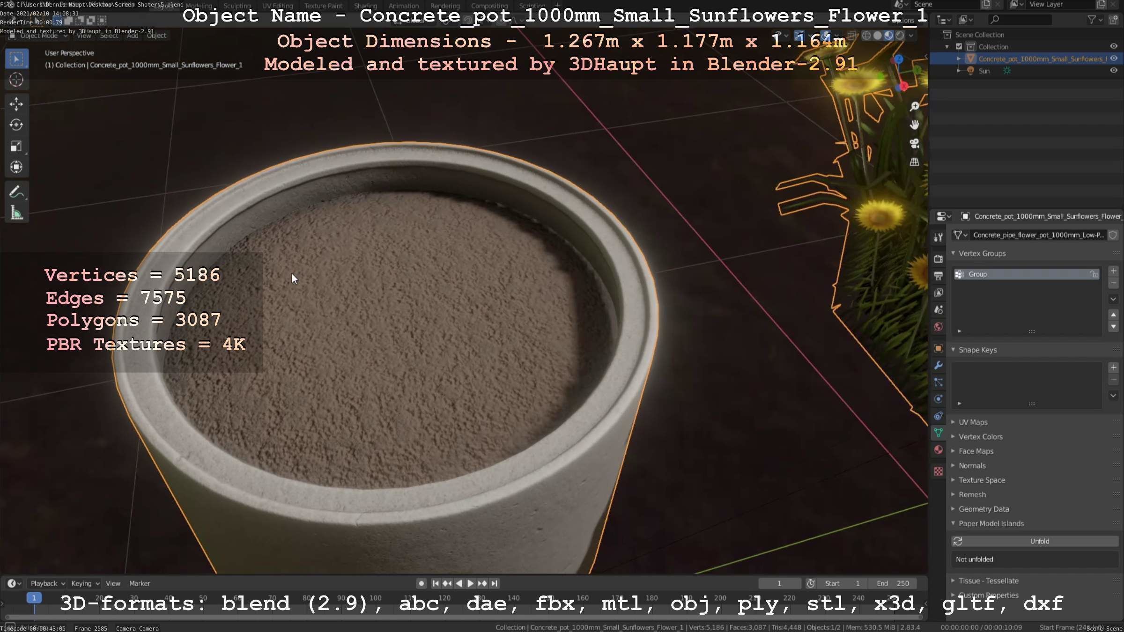Viewport: 1124px width, 632px height.
Task: Remove the selected vertex group
Action: pyautogui.click(x=1114, y=283)
